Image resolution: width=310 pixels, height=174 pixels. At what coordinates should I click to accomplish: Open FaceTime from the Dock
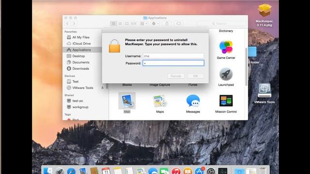[164, 171]
